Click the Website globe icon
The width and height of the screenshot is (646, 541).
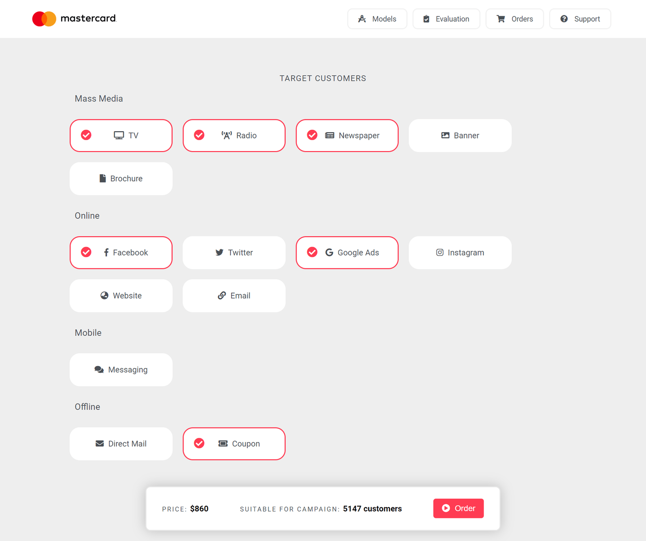(x=105, y=296)
